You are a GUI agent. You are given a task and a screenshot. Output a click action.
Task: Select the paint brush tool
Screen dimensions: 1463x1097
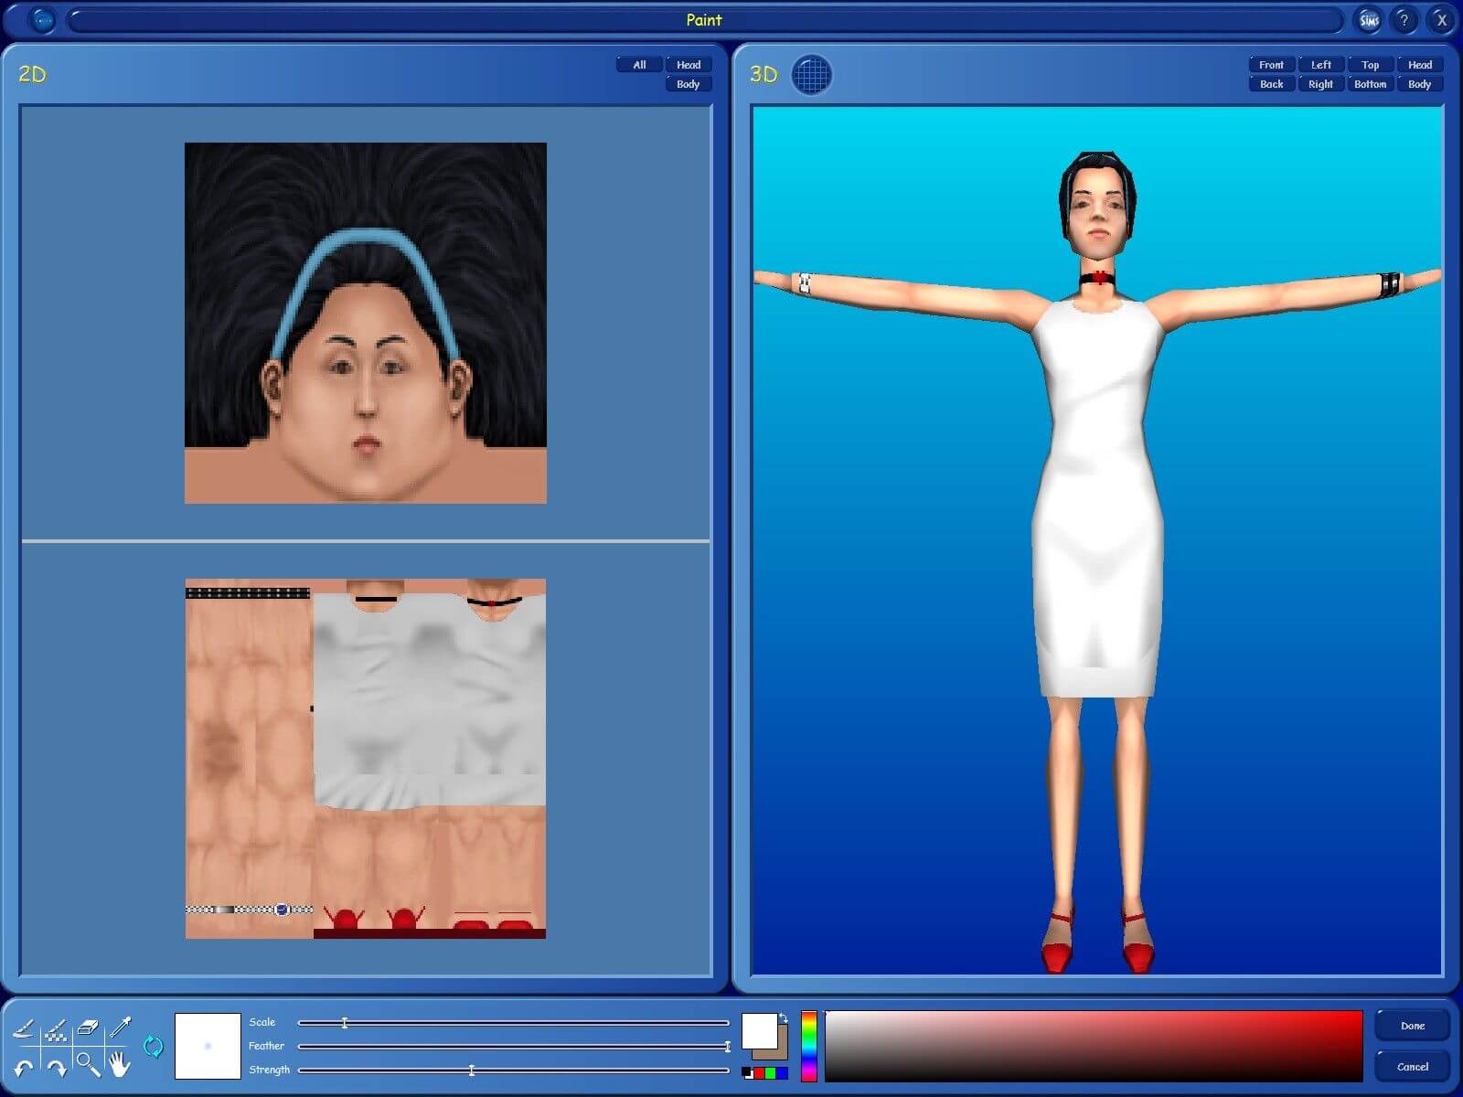click(24, 1030)
